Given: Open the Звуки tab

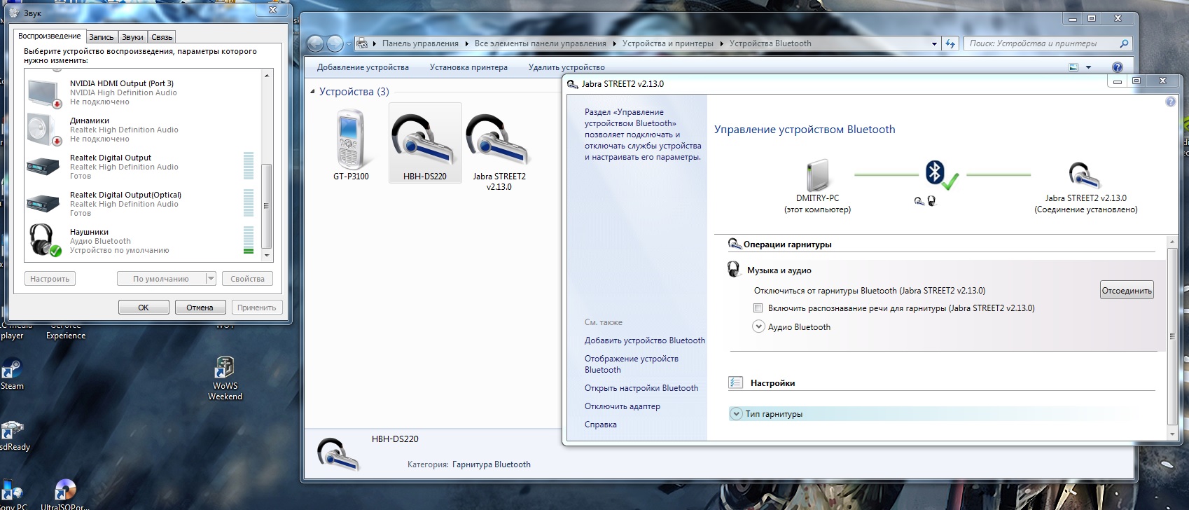Looking at the screenshot, I should coord(132,37).
